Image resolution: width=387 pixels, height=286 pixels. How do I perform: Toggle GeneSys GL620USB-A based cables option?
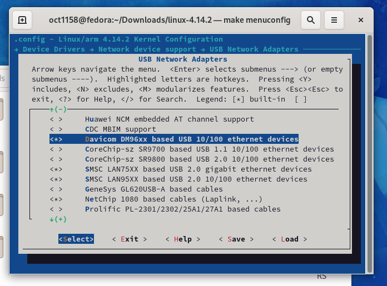pos(56,189)
